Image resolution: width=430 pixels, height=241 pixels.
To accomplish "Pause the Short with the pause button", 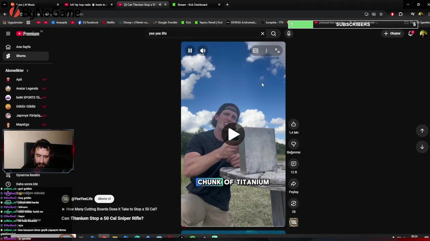I will coord(190,51).
